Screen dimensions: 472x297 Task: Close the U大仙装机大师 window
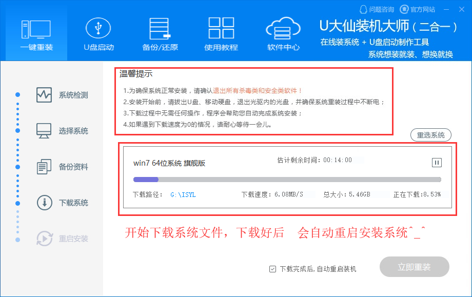click(461, 9)
